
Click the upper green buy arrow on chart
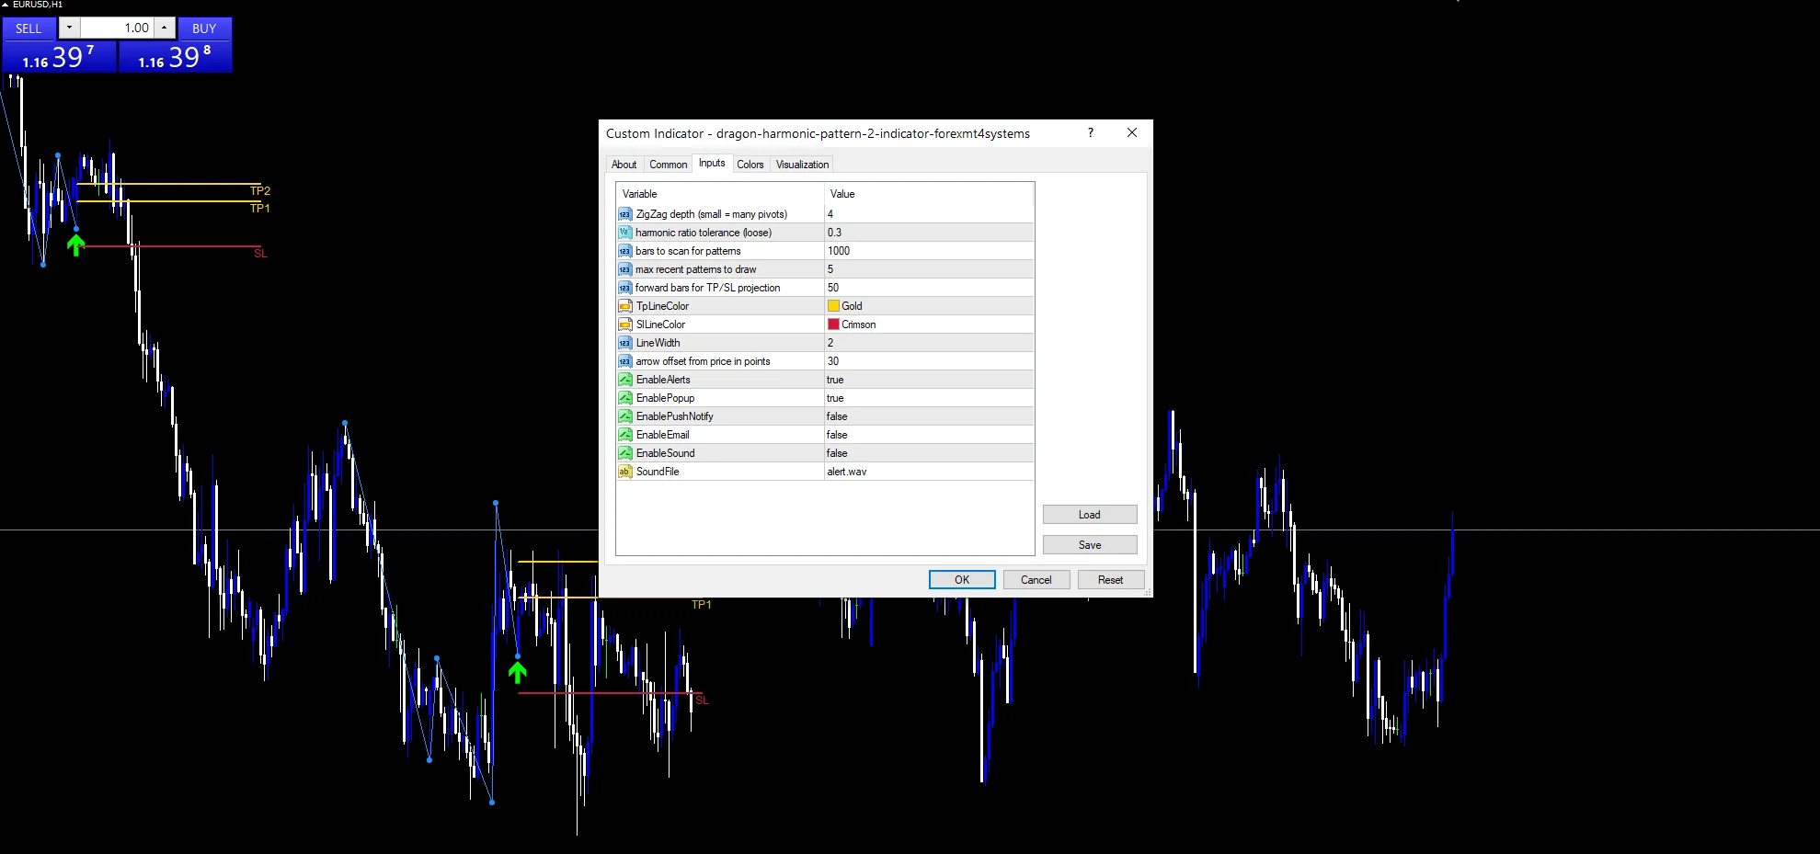coord(75,245)
